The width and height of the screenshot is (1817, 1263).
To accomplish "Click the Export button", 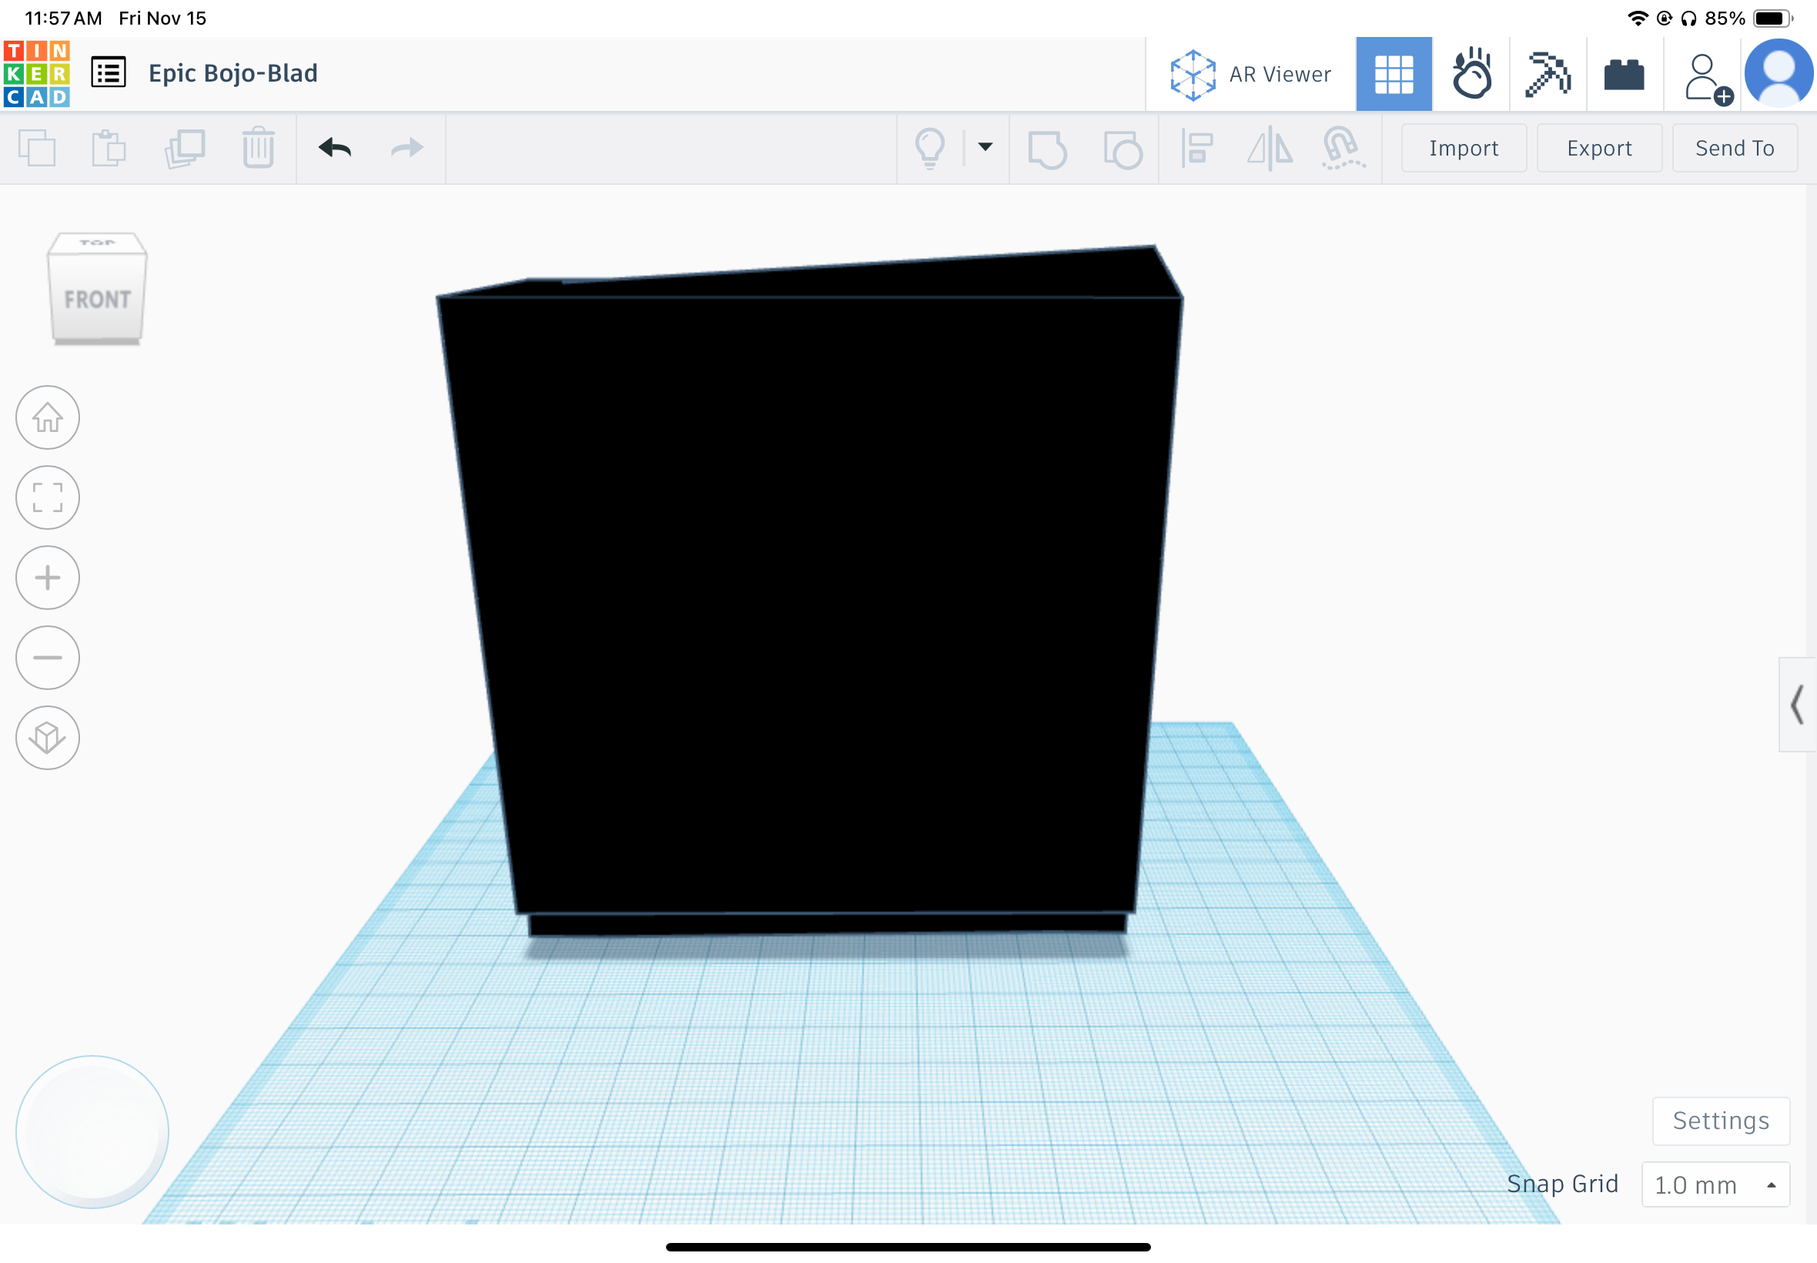I will 1598,148.
